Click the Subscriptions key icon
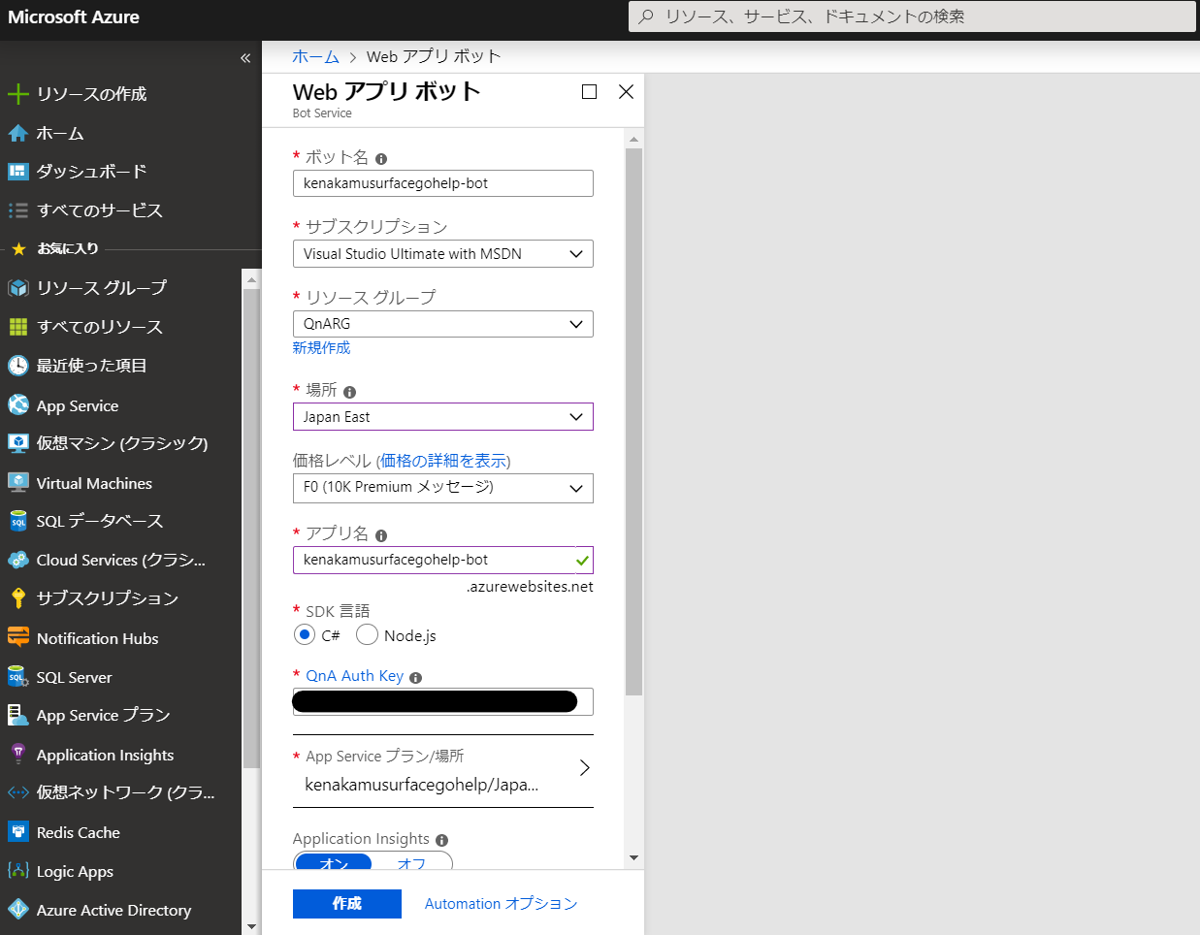 click(17, 598)
